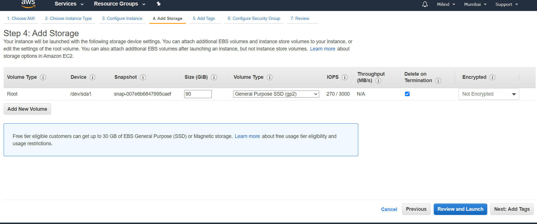Click info icon beside Size (GiB) header
537x224 pixels.
214,77
